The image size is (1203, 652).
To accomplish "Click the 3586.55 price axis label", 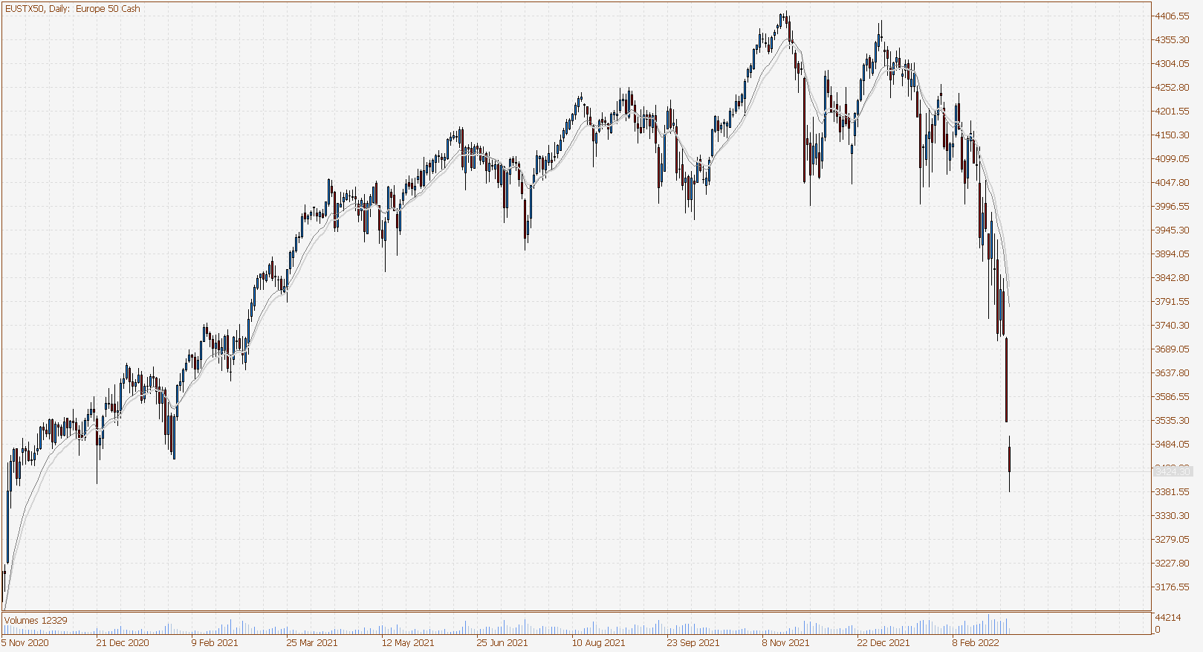I will [x=1172, y=396].
